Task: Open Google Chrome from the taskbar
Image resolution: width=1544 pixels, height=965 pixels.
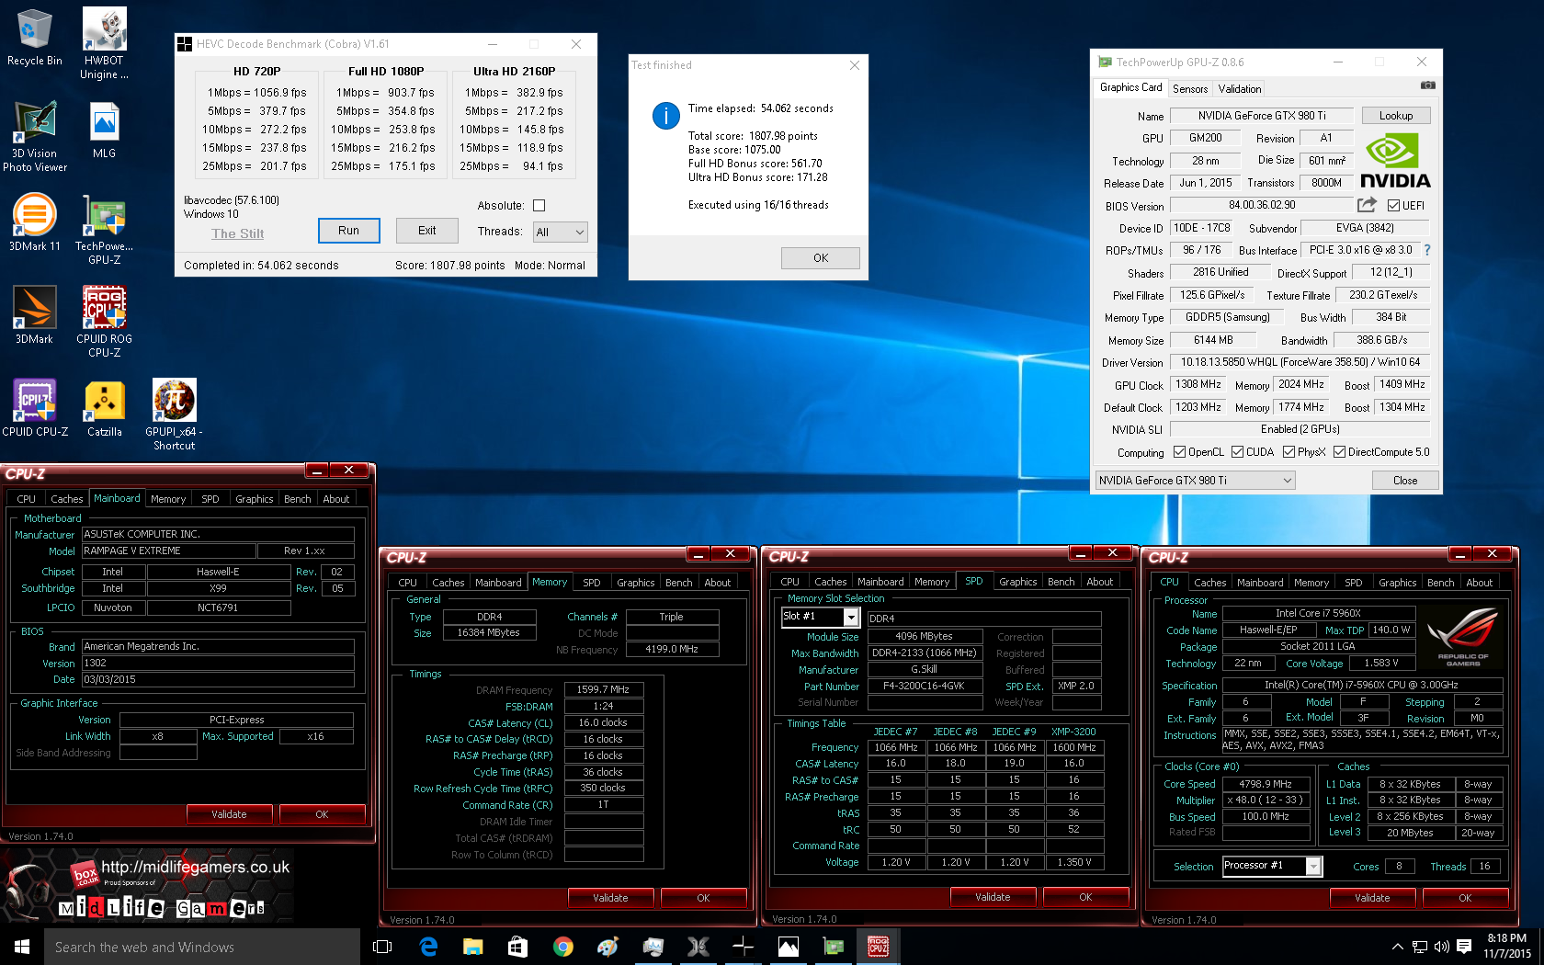Action: coord(562,947)
